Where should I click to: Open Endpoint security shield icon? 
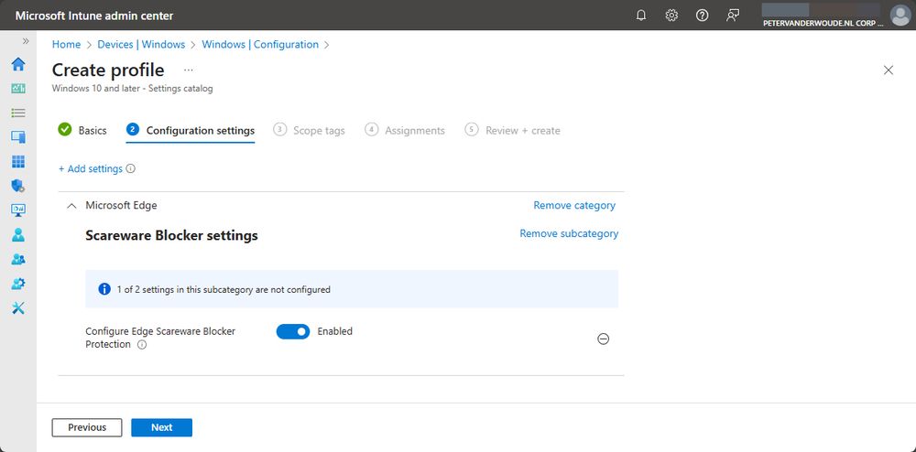(x=18, y=186)
